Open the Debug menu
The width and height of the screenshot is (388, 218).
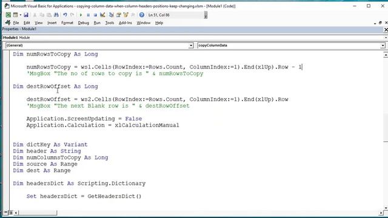[84, 23]
